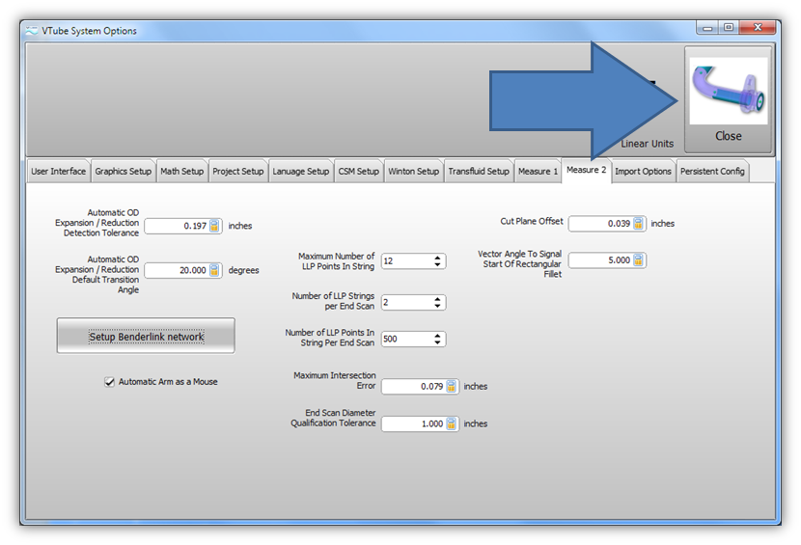The height and width of the screenshot is (545, 801).
Task: Open calculator for OD Detection Tolerance field
Action: pyautogui.click(x=215, y=226)
